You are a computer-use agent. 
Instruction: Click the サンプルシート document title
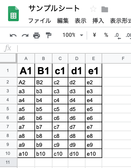[54, 8]
